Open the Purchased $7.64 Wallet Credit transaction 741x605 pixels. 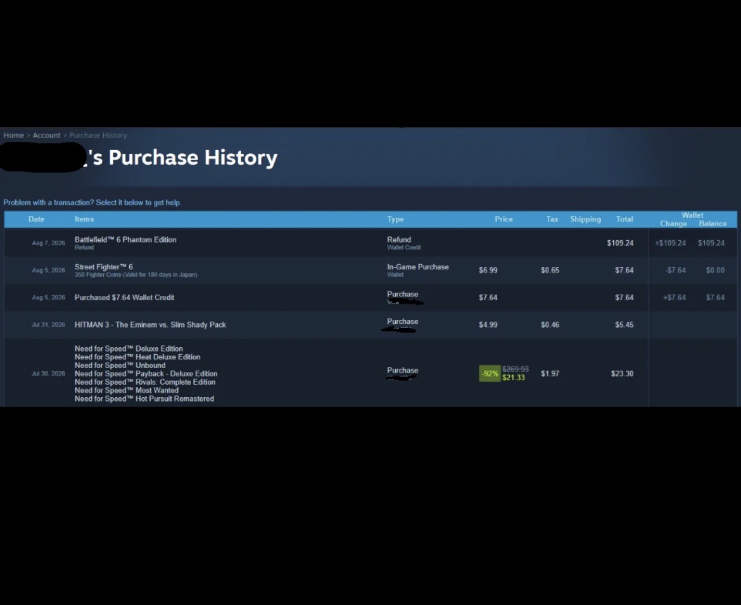(x=370, y=297)
